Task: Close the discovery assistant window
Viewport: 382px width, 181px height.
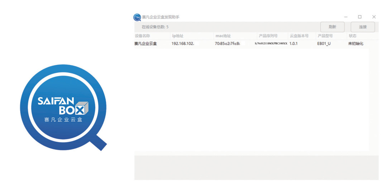Action: coord(374,17)
